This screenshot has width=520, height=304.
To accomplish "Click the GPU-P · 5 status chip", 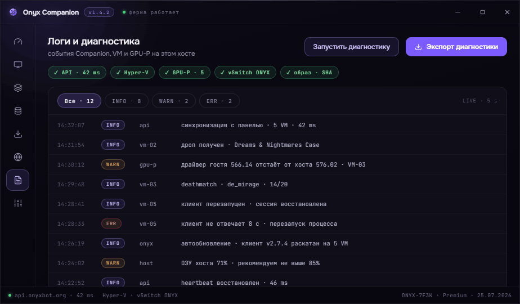I will tap(185, 73).
